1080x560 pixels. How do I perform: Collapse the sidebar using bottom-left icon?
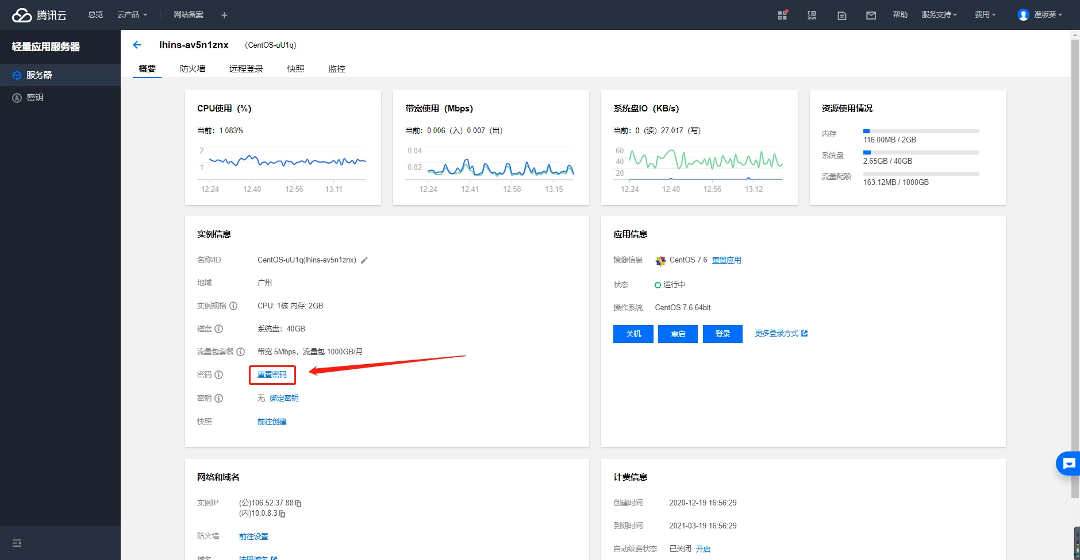[17, 543]
